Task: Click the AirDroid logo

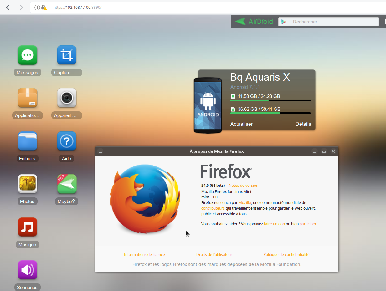Action: click(254, 22)
